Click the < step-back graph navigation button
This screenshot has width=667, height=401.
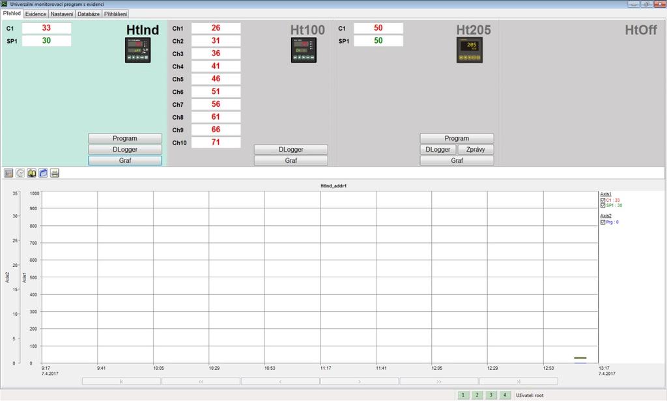pos(280,381)
